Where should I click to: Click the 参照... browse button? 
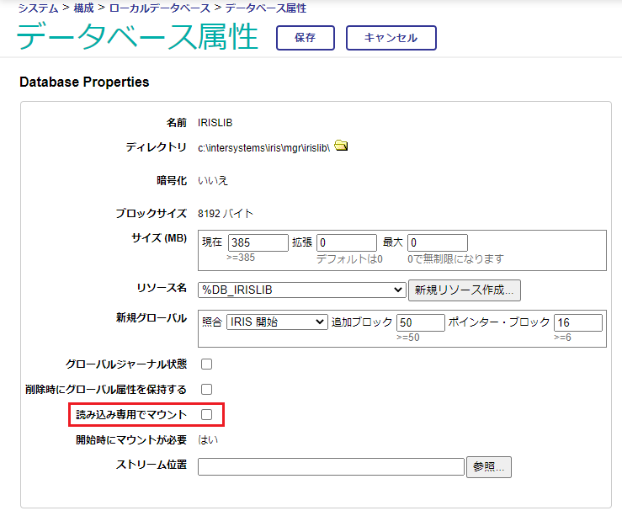[489, 467]
